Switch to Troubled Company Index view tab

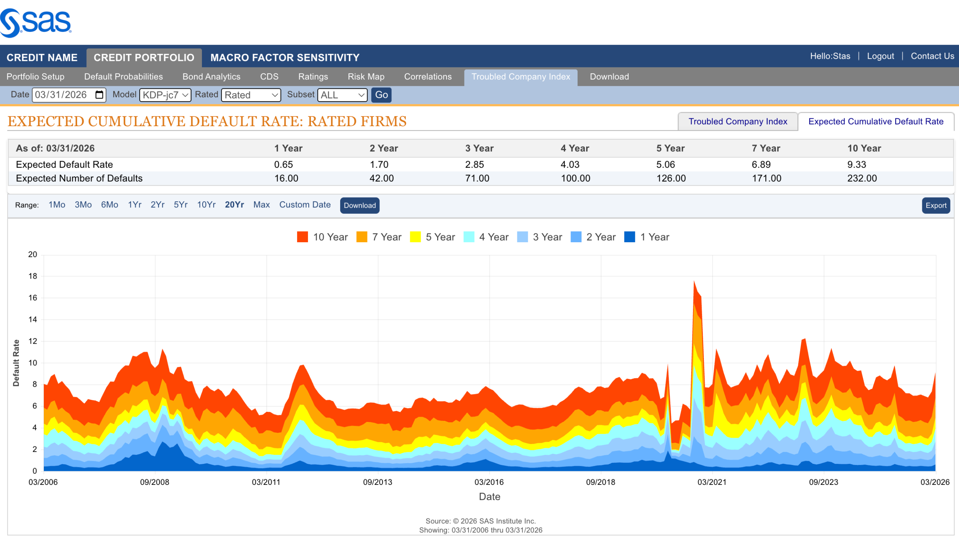click(737, 122)
